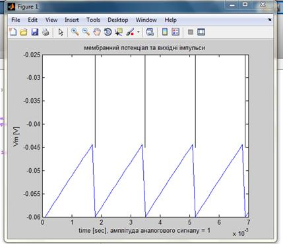Click the Show Plot Tools button
Screen dimensions: 283x244
click(x=201, y=32)
